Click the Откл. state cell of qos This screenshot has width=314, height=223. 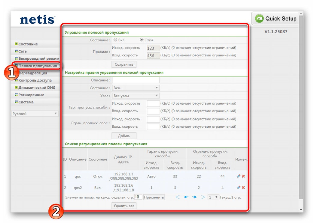(98, 177)
